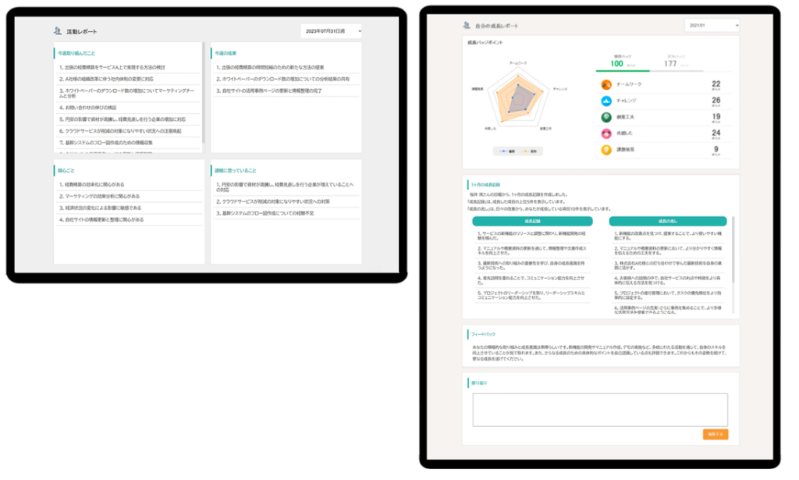Click the blue チャレンジ badge icon
799x480 pixels.
click(x=606, y=101)
